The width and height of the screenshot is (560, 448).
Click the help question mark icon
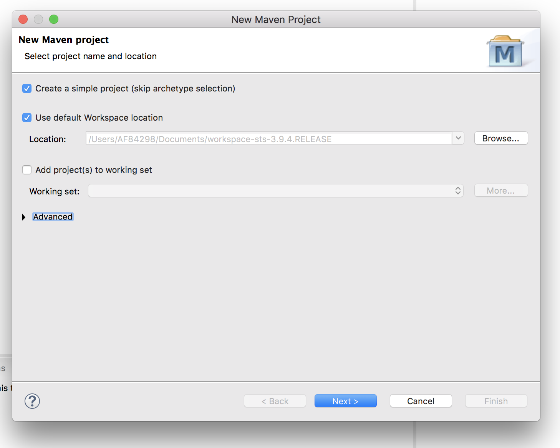click(x=32, y=401)
